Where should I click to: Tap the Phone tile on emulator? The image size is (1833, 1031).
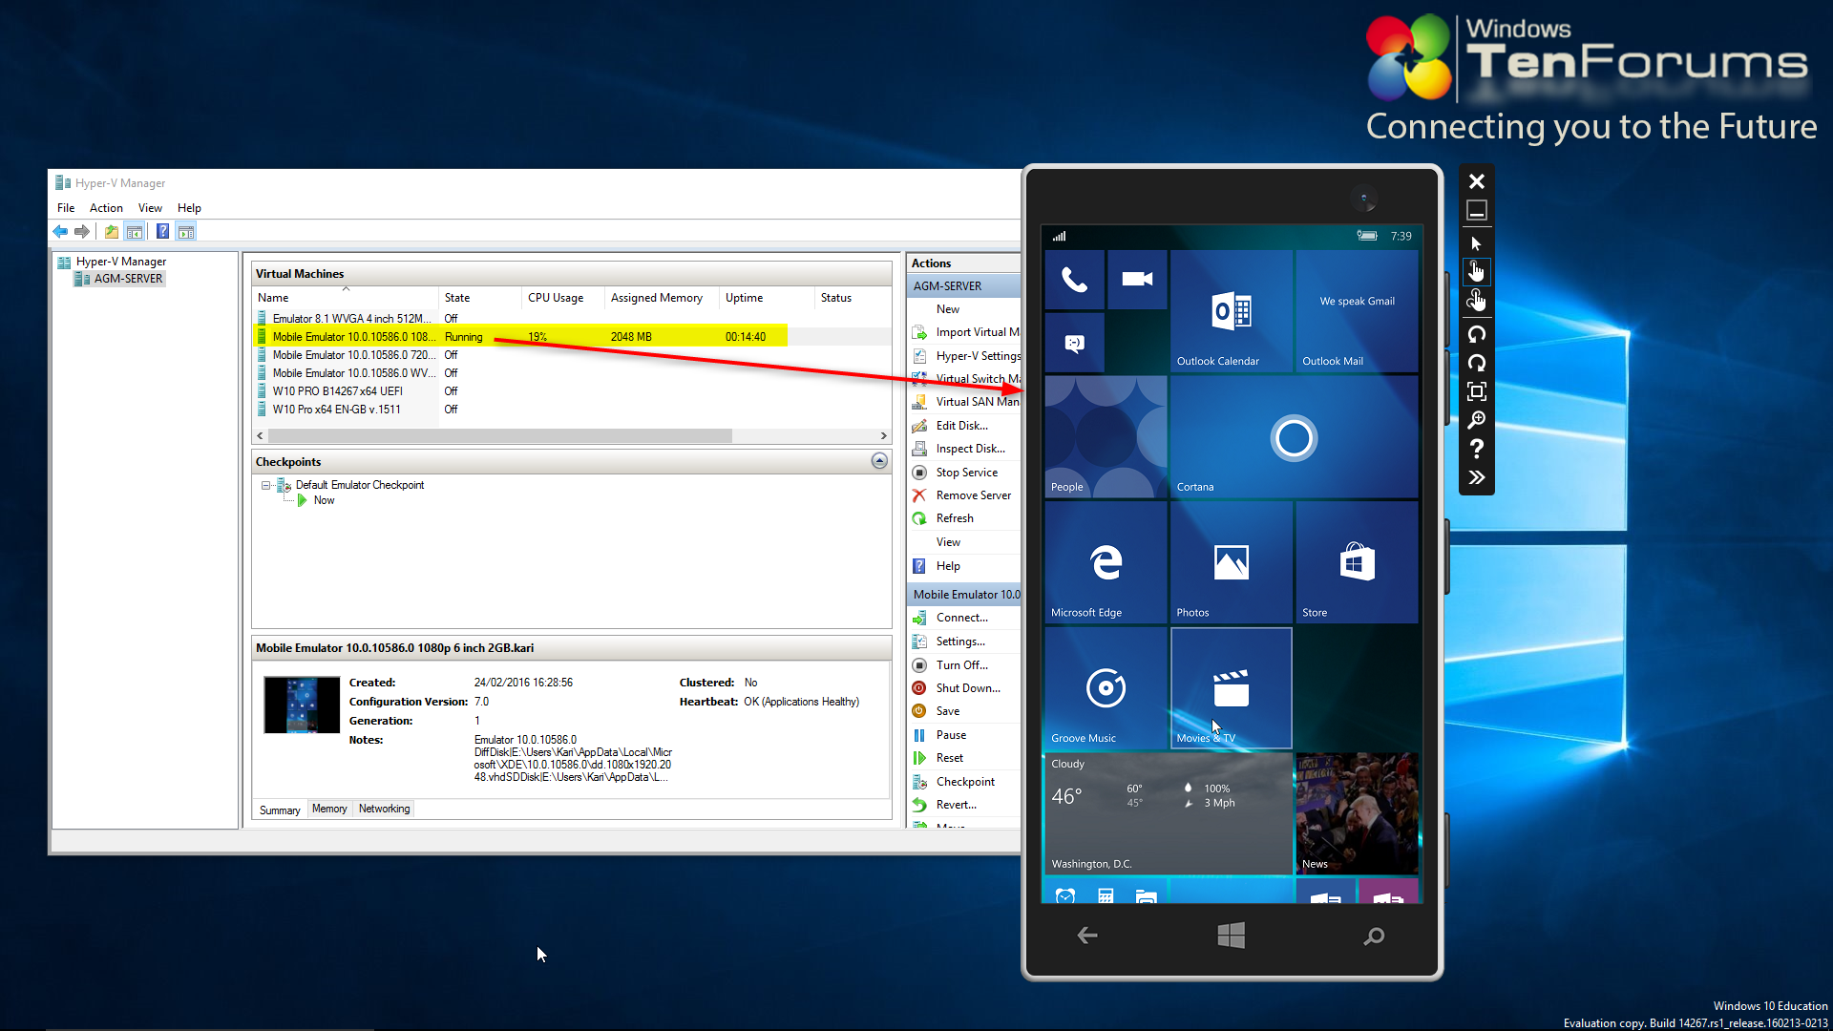(x=1074, y=280)
